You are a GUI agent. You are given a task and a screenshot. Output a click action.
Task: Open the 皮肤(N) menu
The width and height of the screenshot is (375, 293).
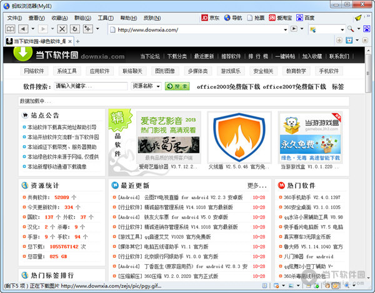(x=152, y=18)
